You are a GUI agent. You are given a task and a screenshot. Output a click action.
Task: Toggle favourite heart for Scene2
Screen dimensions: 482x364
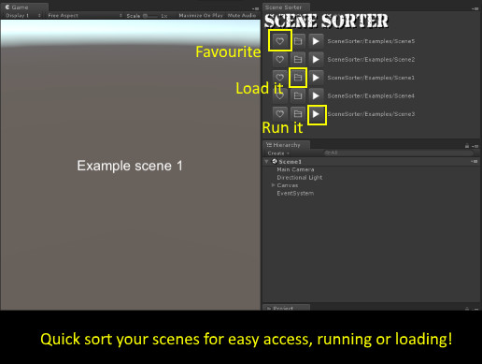point(279,59)
